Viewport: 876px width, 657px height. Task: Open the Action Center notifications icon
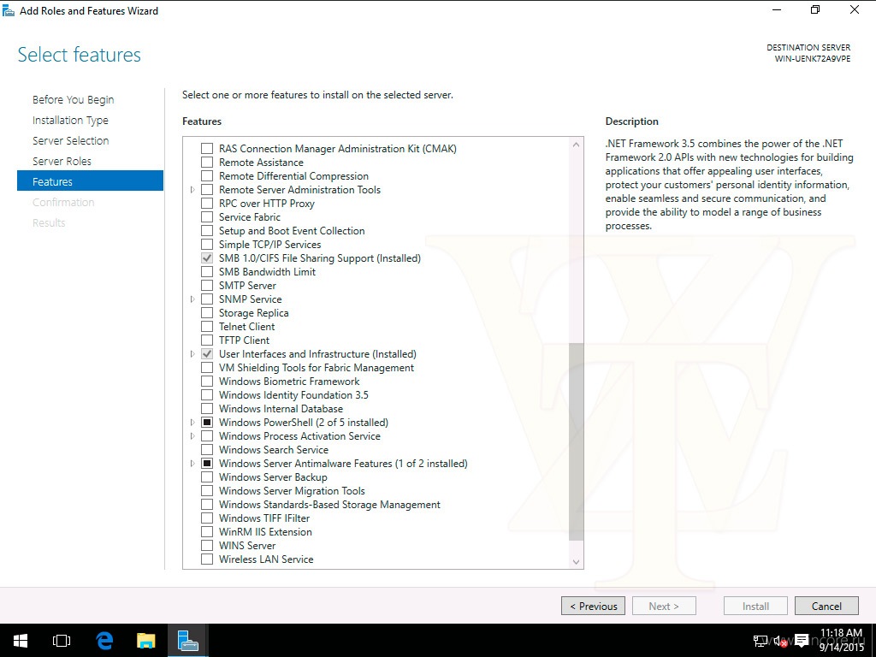(802, 640)
